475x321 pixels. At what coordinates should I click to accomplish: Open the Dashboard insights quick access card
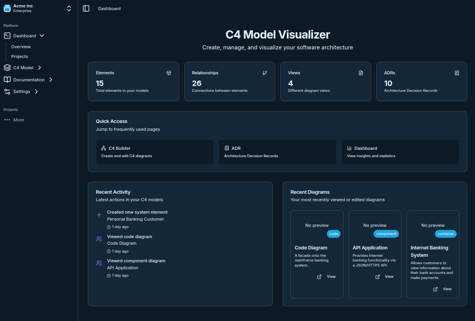[x=400, y=152]
